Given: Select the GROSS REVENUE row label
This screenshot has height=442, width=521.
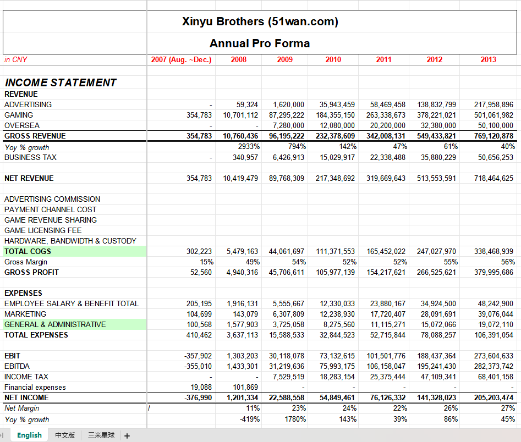Looking at the screenshot, I should point(35,136).
